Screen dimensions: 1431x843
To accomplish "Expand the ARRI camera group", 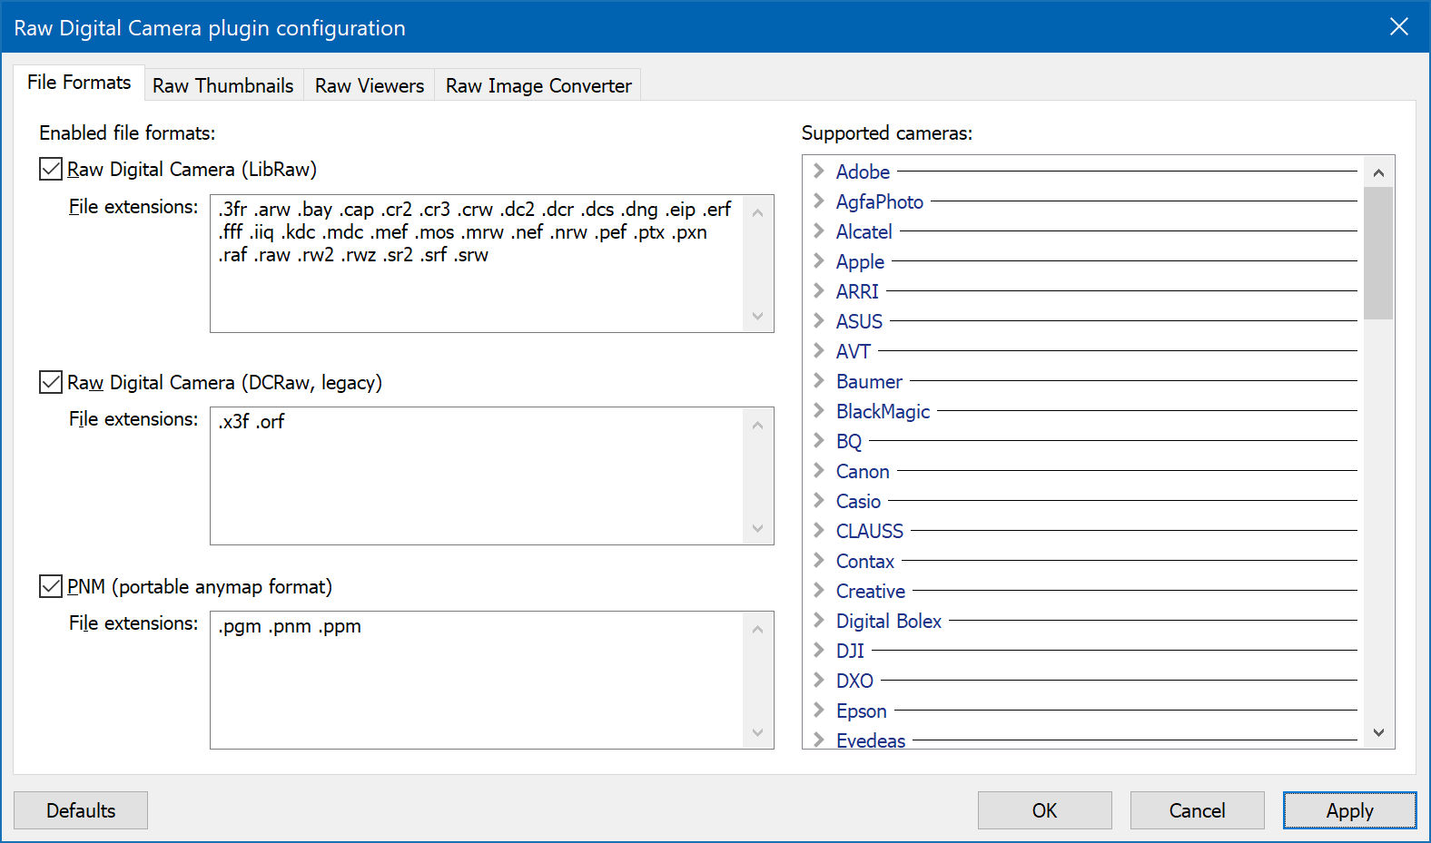I will [x=818, y=290].
